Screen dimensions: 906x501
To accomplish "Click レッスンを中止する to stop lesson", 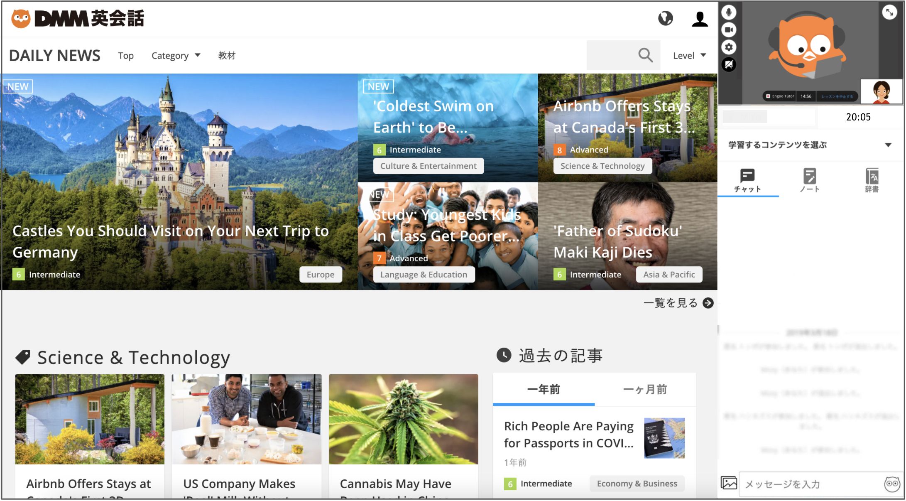I will [837, 96].
